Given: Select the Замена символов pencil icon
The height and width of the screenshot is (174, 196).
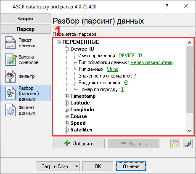Looking at the screenshot, I should tap(11, 59).
